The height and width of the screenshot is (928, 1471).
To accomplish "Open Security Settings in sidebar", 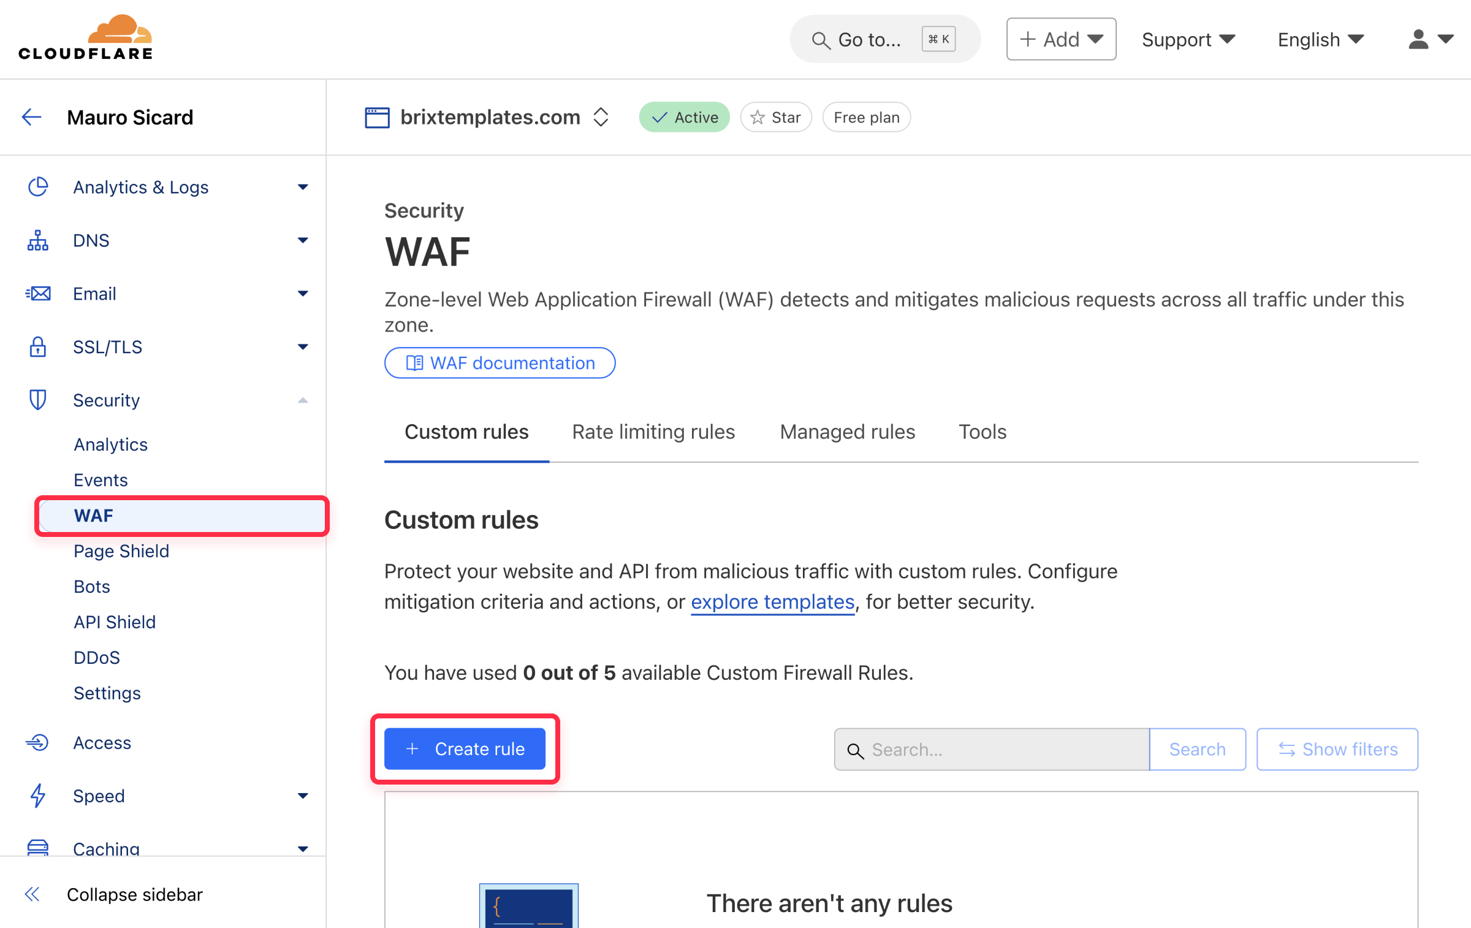I will pos(107,693).
